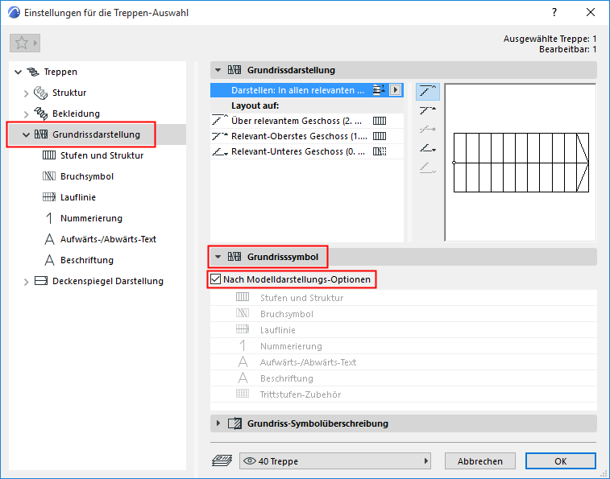Click the broken stair symbol in 'Relevant-Unteres Geschoss' row
610x479 pixels.
[x=380, y=151]
